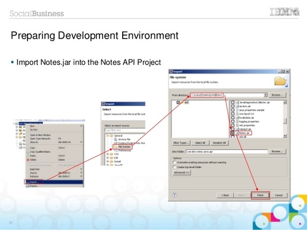Collapse the General tree node
Image resolution: width=307 pixels, height=230 pixels.
pyautogui.click(x=107, y=136)
